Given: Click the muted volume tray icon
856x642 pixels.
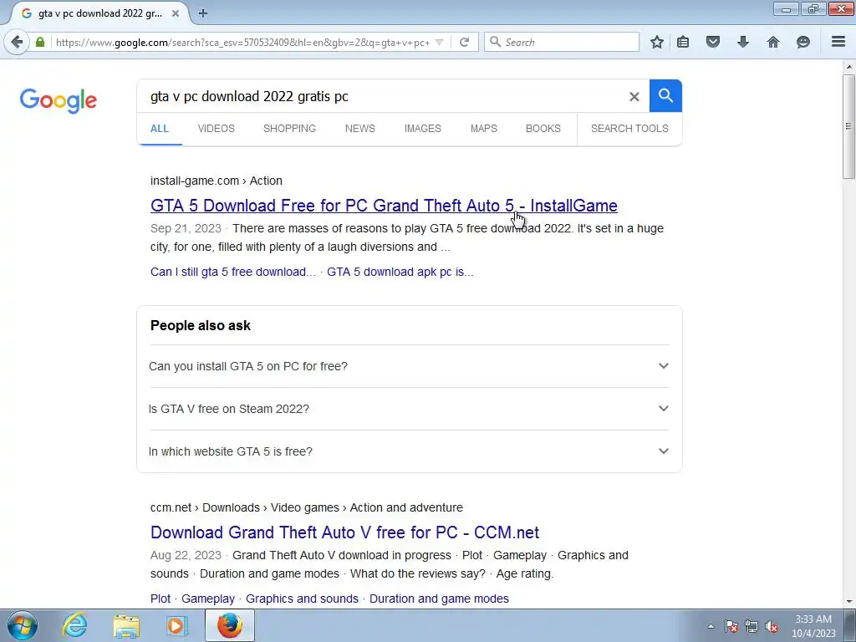Looking at the screenshot, I should [772, 626].
